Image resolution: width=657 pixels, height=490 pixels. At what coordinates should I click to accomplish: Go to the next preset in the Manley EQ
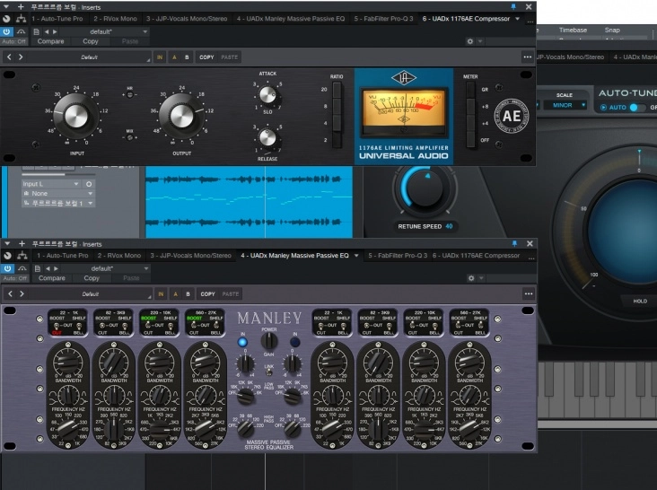tap(22, 293)
